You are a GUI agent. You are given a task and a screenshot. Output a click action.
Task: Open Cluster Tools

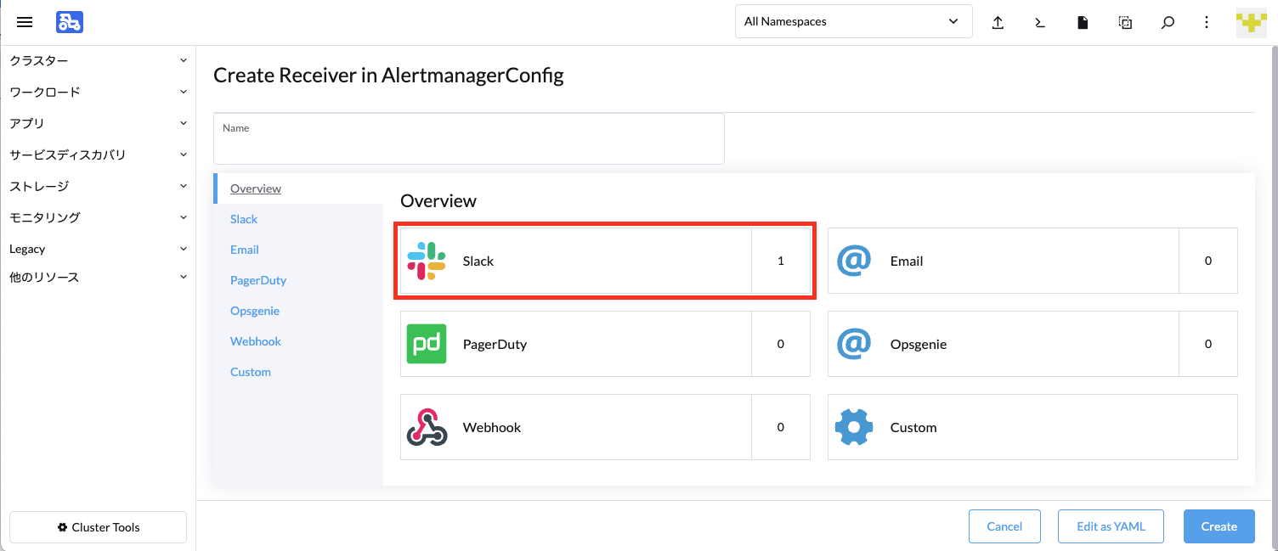[98, 527]
